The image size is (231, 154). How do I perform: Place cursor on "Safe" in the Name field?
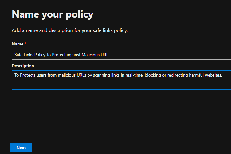pyautogui.click(x=18, y=55)
